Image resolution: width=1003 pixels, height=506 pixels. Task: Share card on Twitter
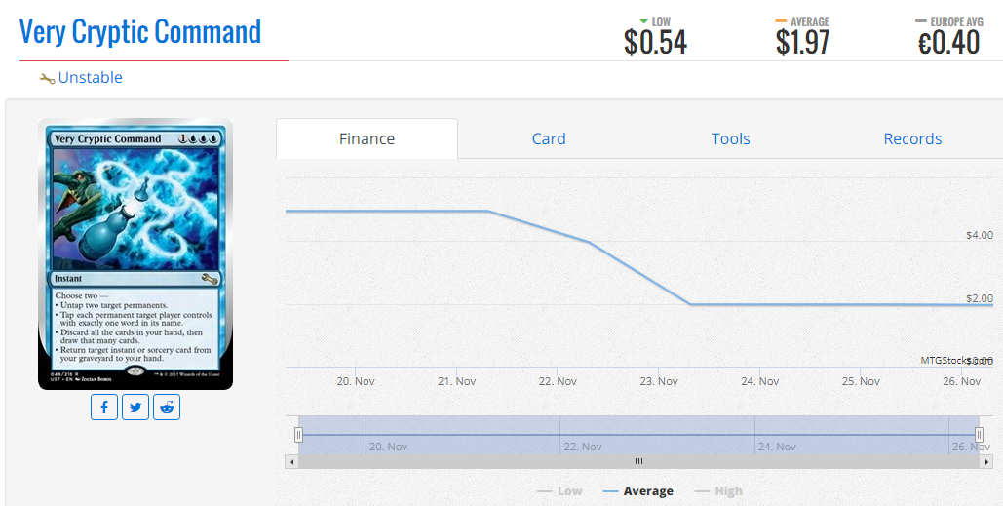135,408
